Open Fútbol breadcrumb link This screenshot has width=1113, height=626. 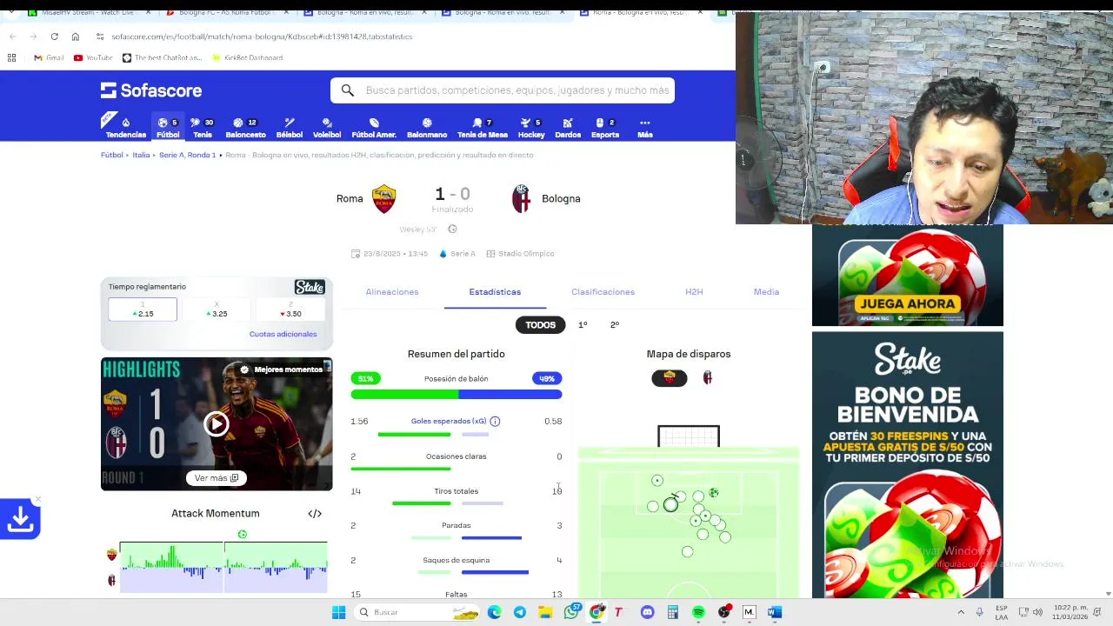[x=111, y=155]
